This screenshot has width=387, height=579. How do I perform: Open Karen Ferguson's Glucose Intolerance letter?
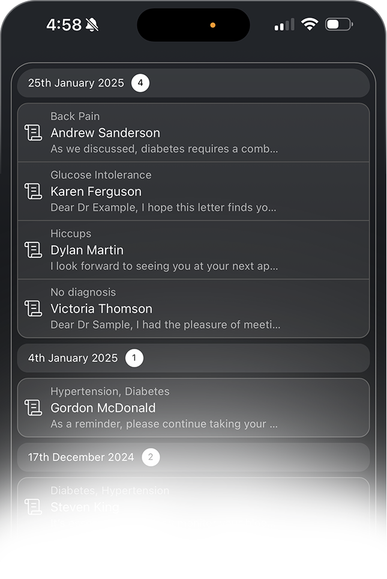(x=204, y=191)
